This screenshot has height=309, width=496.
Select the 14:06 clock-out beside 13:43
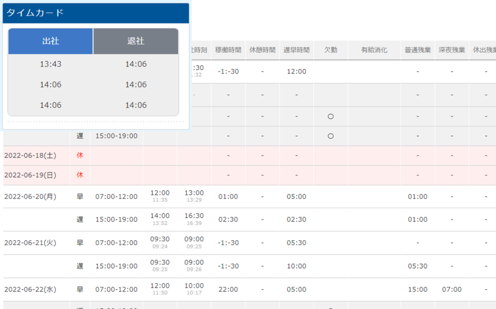click(136, 64)
